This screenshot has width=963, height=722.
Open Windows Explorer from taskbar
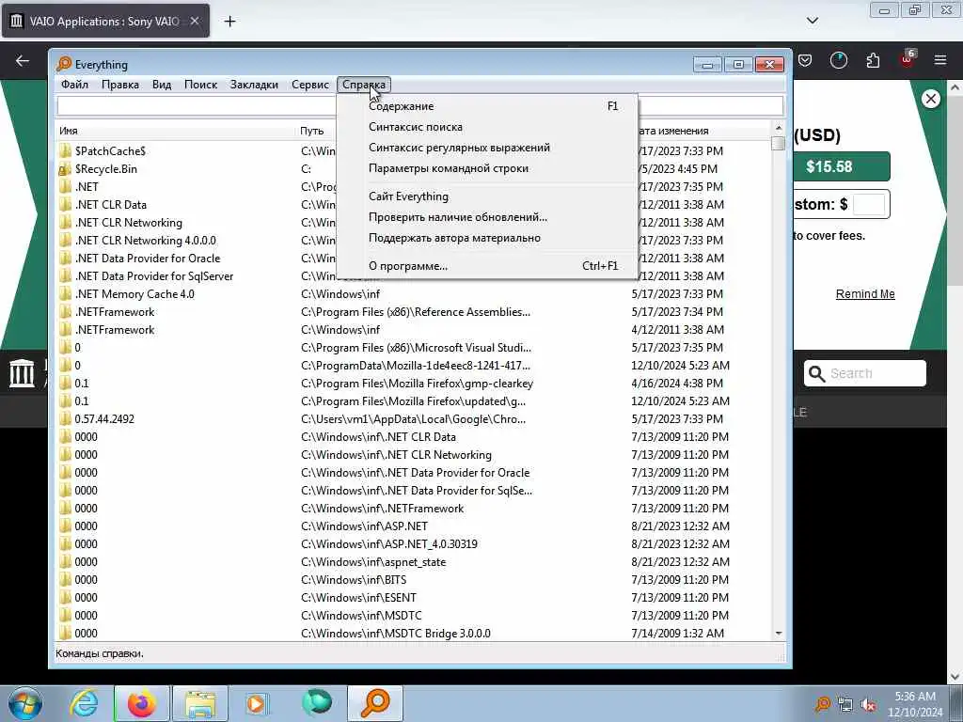199,703
